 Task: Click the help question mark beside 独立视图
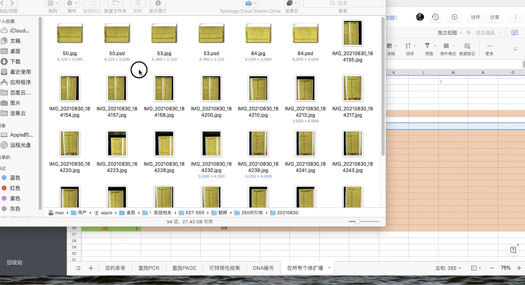pos(468,33)
